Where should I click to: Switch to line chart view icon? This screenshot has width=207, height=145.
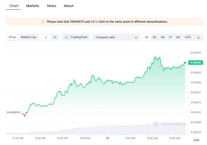coord(46,37)
